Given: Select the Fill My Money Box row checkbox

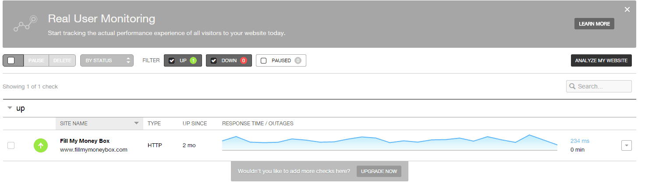Looking at the screenshot, I should [x=11, y=145].
